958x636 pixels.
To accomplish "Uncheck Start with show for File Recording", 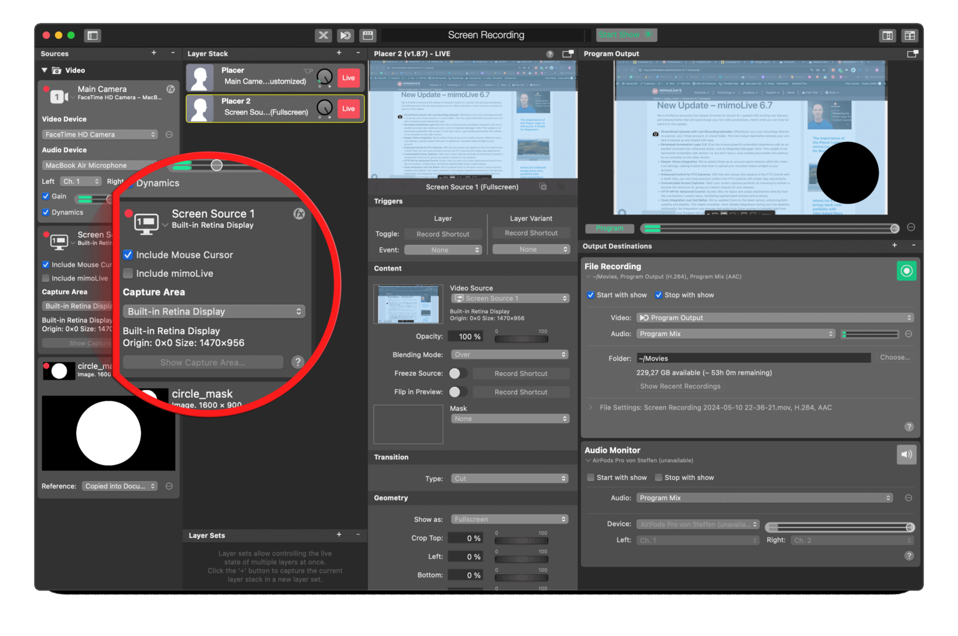I will pyautogui.click(x=591, y=295).
